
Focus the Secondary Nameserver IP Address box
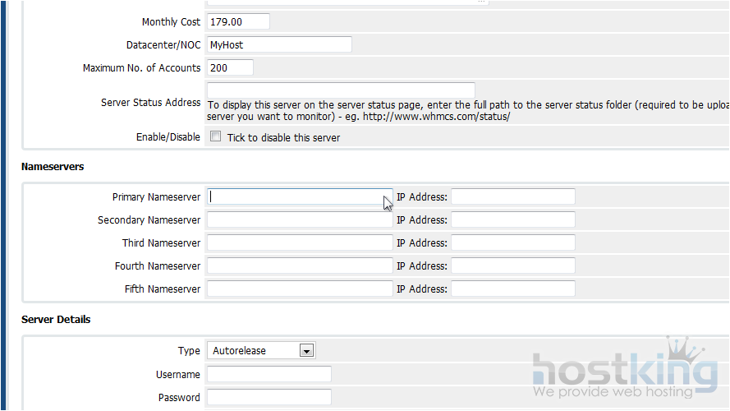point(512,220)
